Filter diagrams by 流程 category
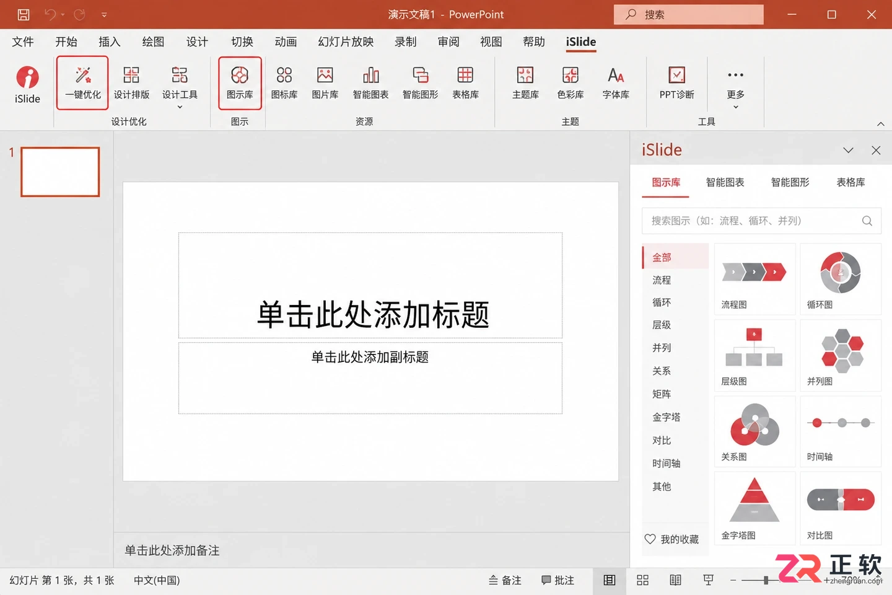Screen dimensions: 892x595 coord(662,280)
